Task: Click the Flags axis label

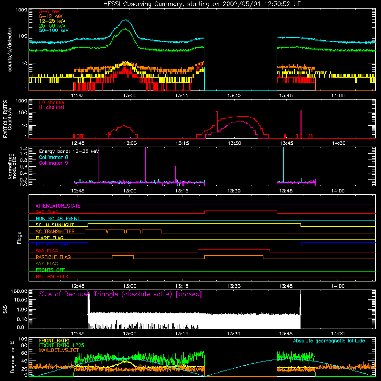Action: (x=20, y=238)
